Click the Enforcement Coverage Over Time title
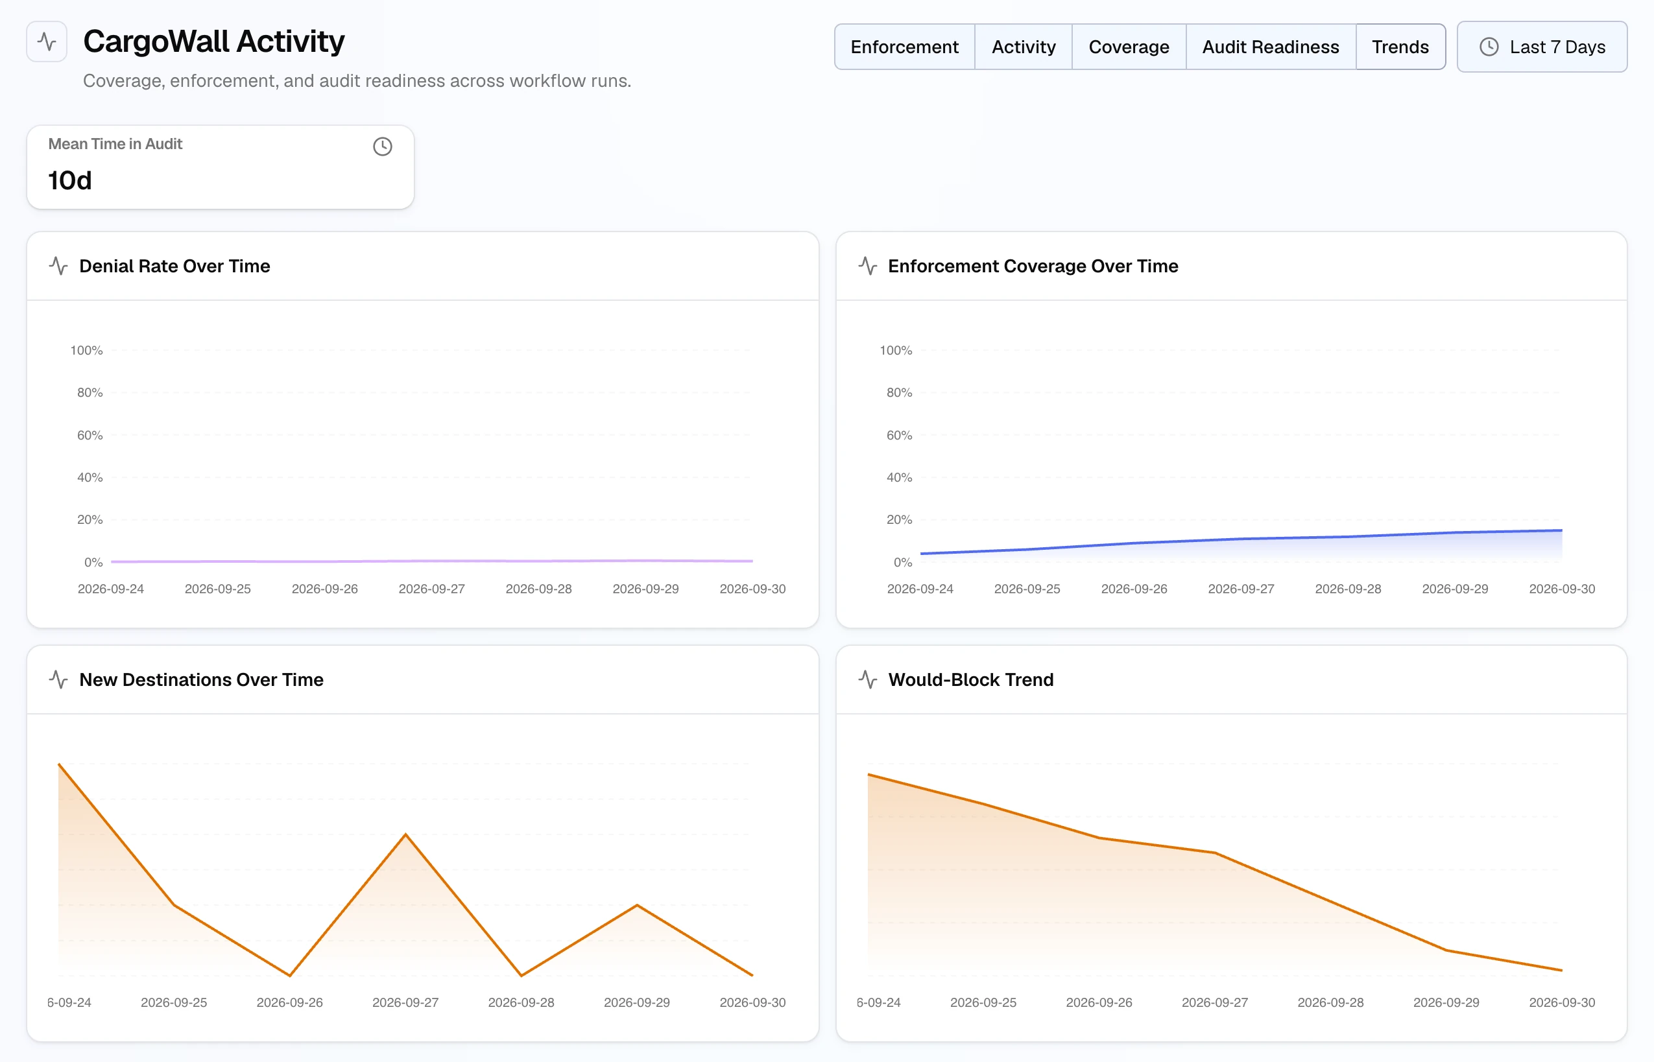This screenshot has height=1062, width=1654. [x=1033, y=266]
